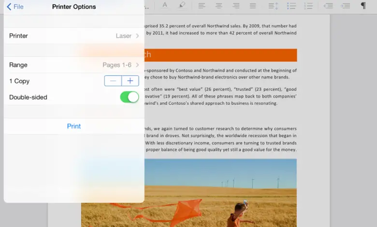Apply numbered list formatting

click(x=308, y=6)
